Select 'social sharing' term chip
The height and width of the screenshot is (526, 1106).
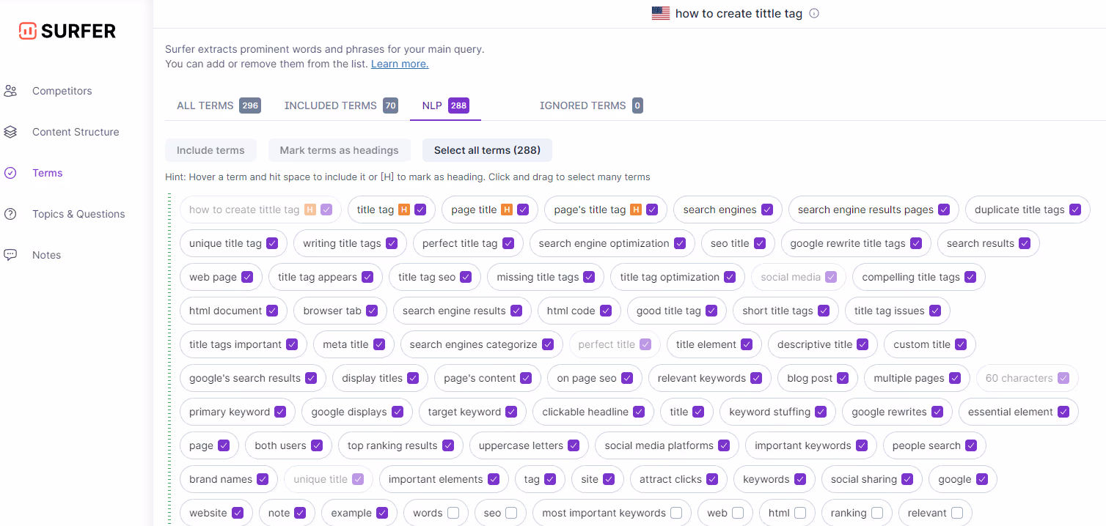pyautogui.click(x=872, y=479)
